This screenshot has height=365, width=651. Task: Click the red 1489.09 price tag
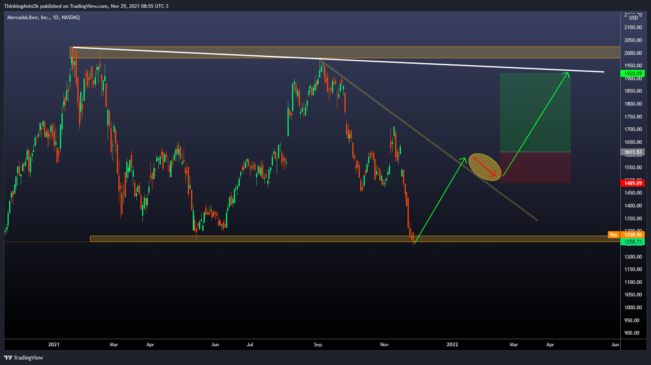633,183
